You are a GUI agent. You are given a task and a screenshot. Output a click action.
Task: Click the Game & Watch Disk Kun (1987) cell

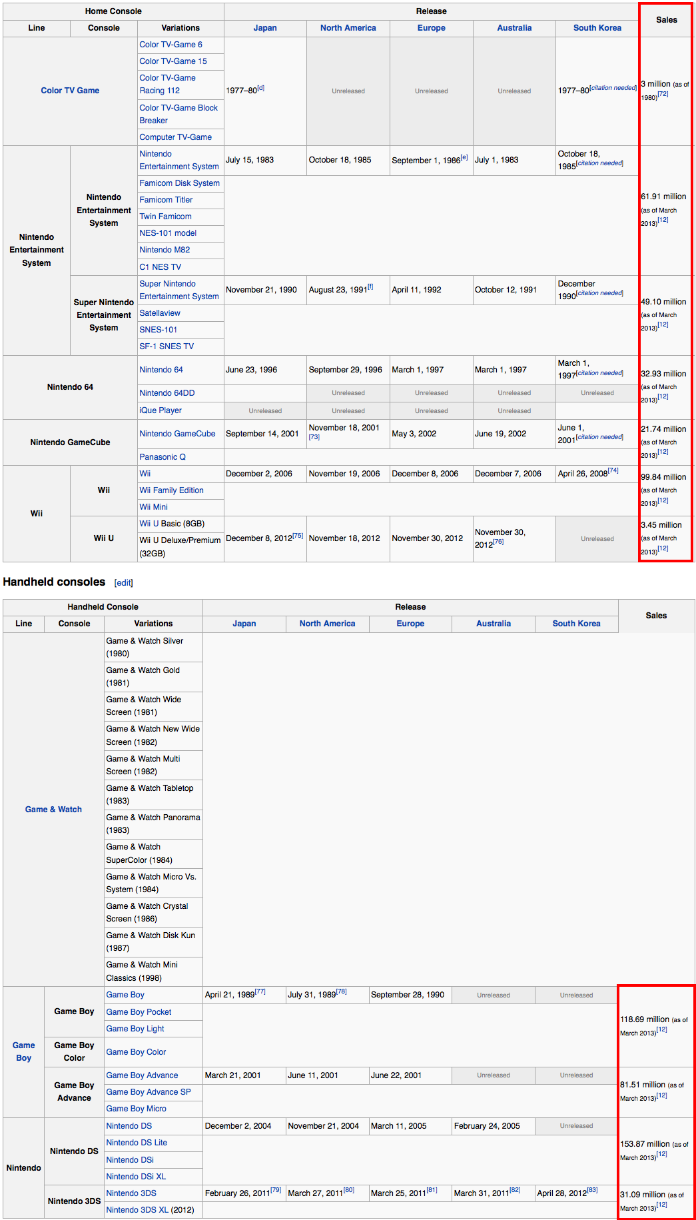point(153,942)
